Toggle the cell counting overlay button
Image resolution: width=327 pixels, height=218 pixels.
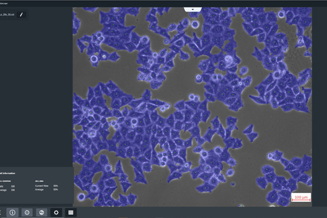click(x=27, y=213)
